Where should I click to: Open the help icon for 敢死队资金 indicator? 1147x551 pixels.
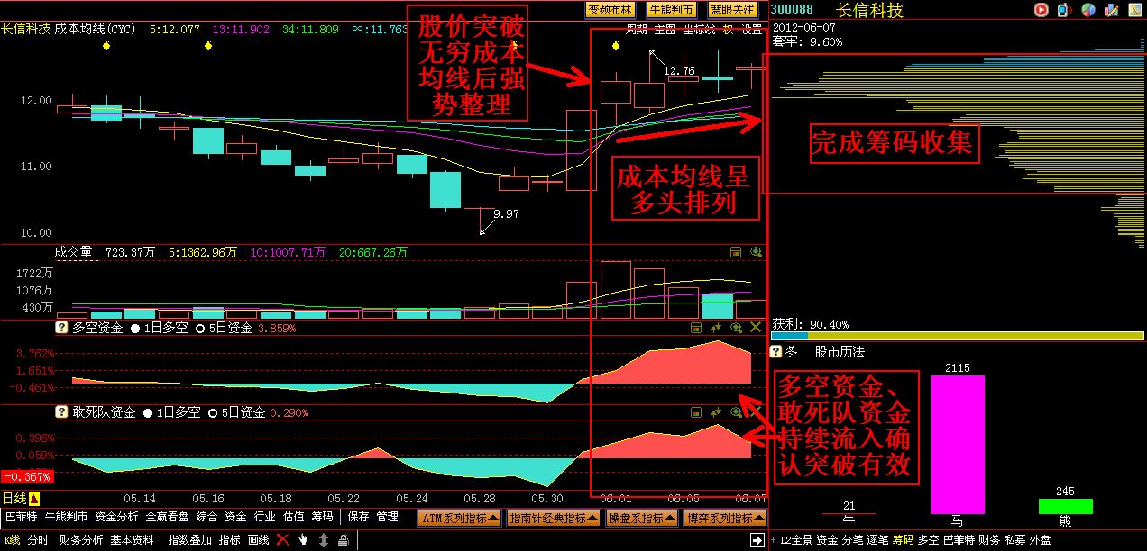(62, 412)
